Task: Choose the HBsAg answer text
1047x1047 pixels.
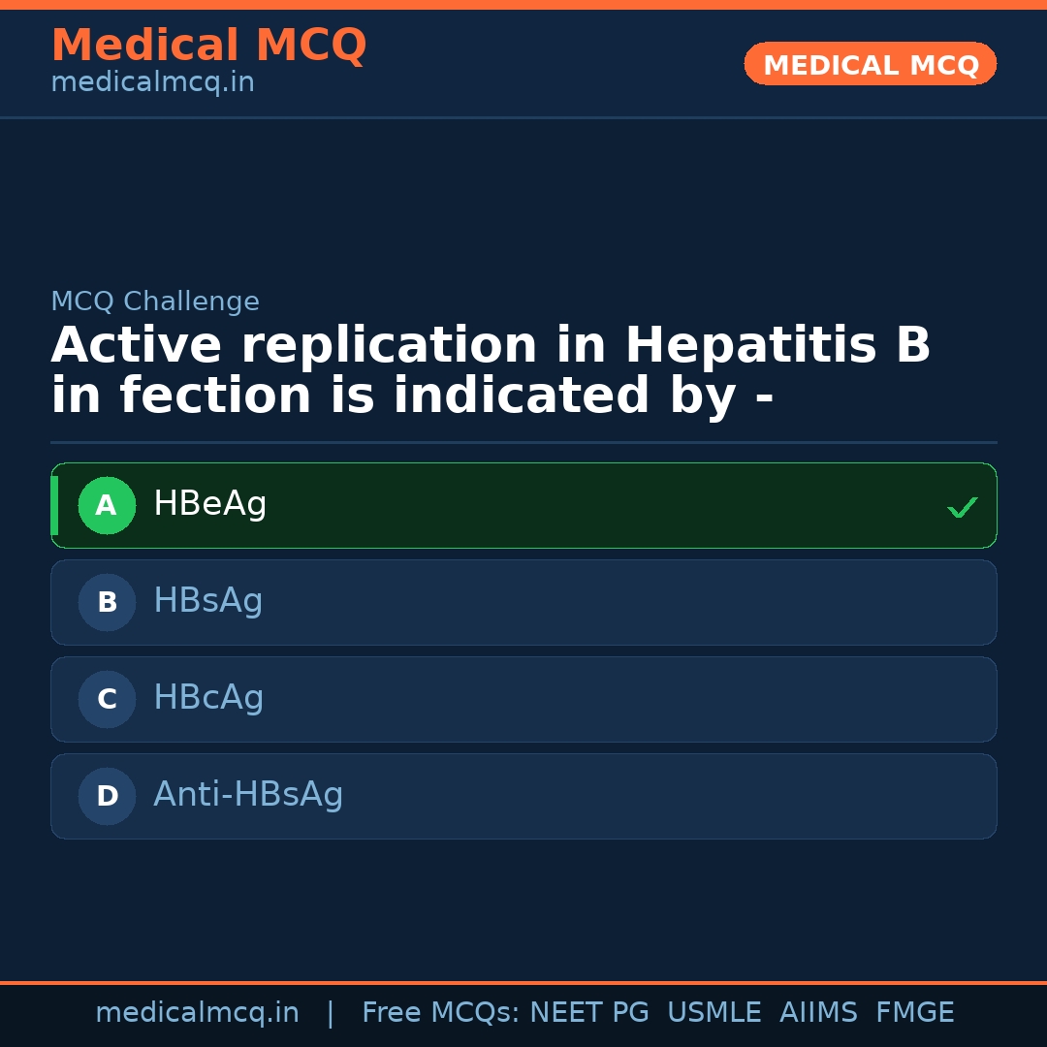Action: tap(207, 601)
